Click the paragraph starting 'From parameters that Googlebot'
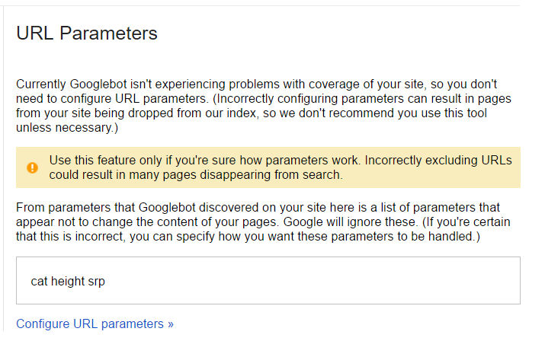 (x=263, y=222)
